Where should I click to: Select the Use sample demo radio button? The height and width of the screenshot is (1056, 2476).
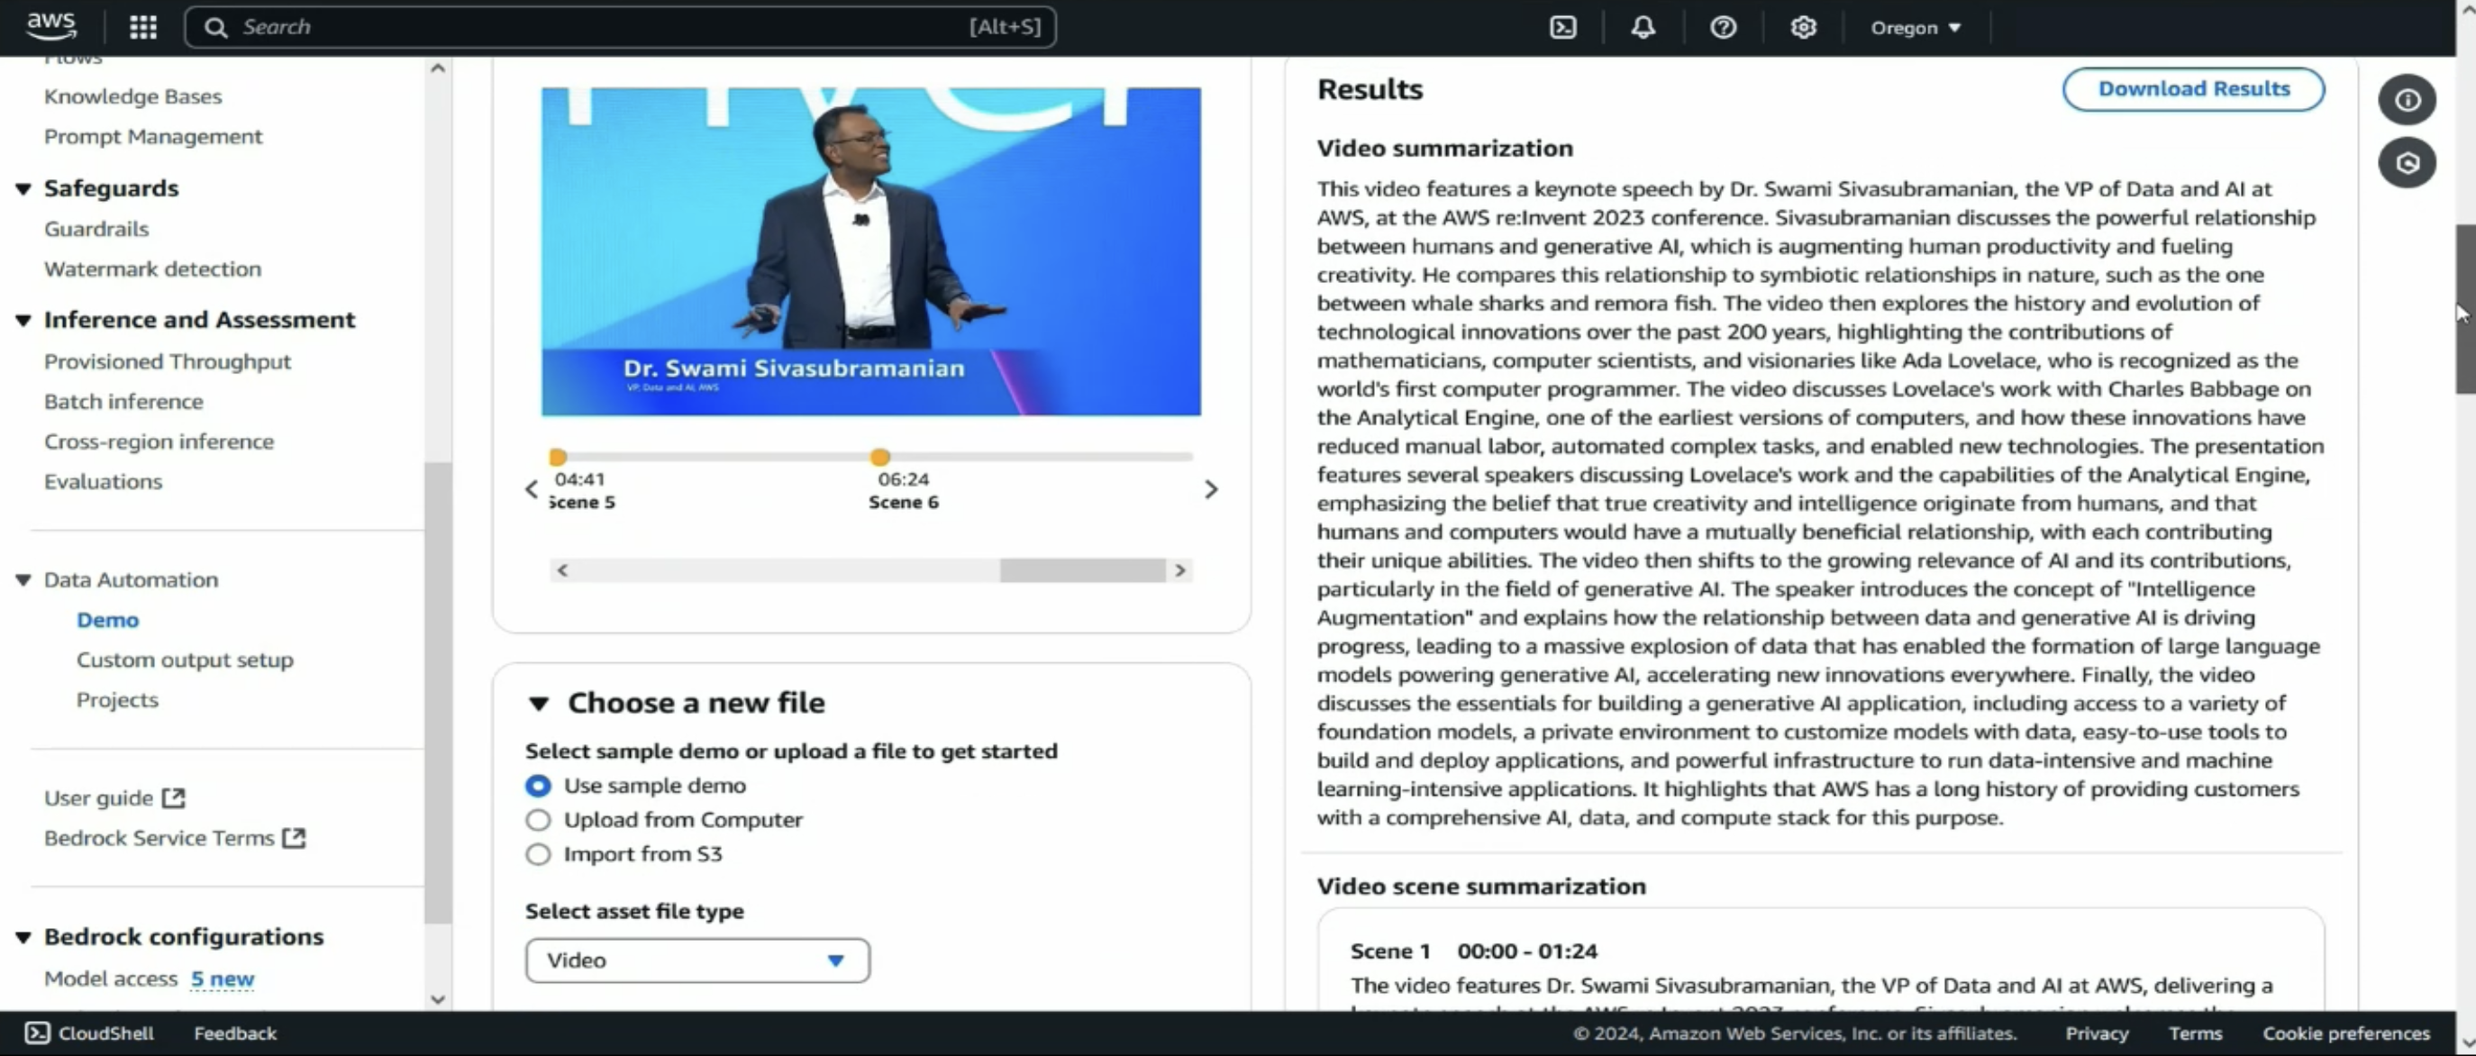[538, 786]
